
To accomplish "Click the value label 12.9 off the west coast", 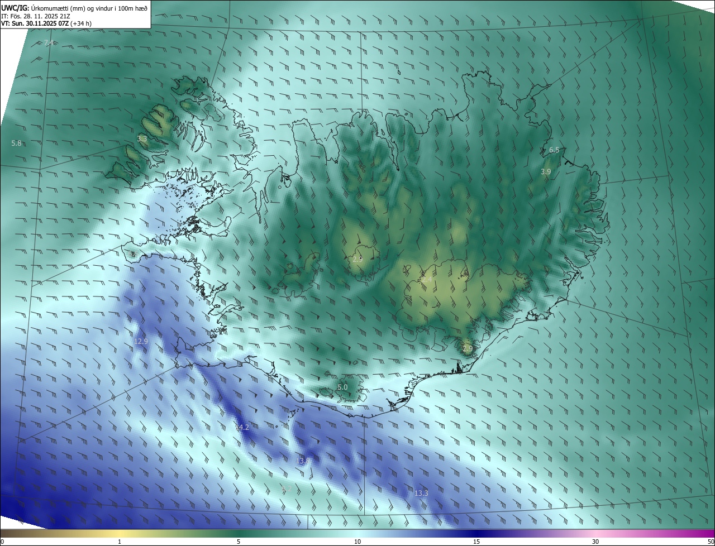I will [141, 341].
